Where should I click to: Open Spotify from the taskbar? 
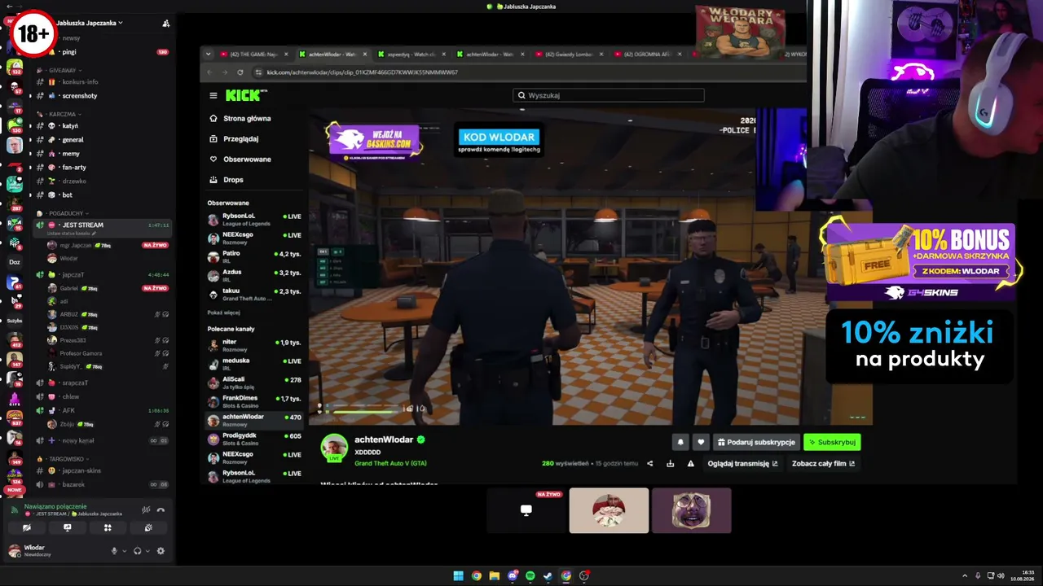[530, 576]
